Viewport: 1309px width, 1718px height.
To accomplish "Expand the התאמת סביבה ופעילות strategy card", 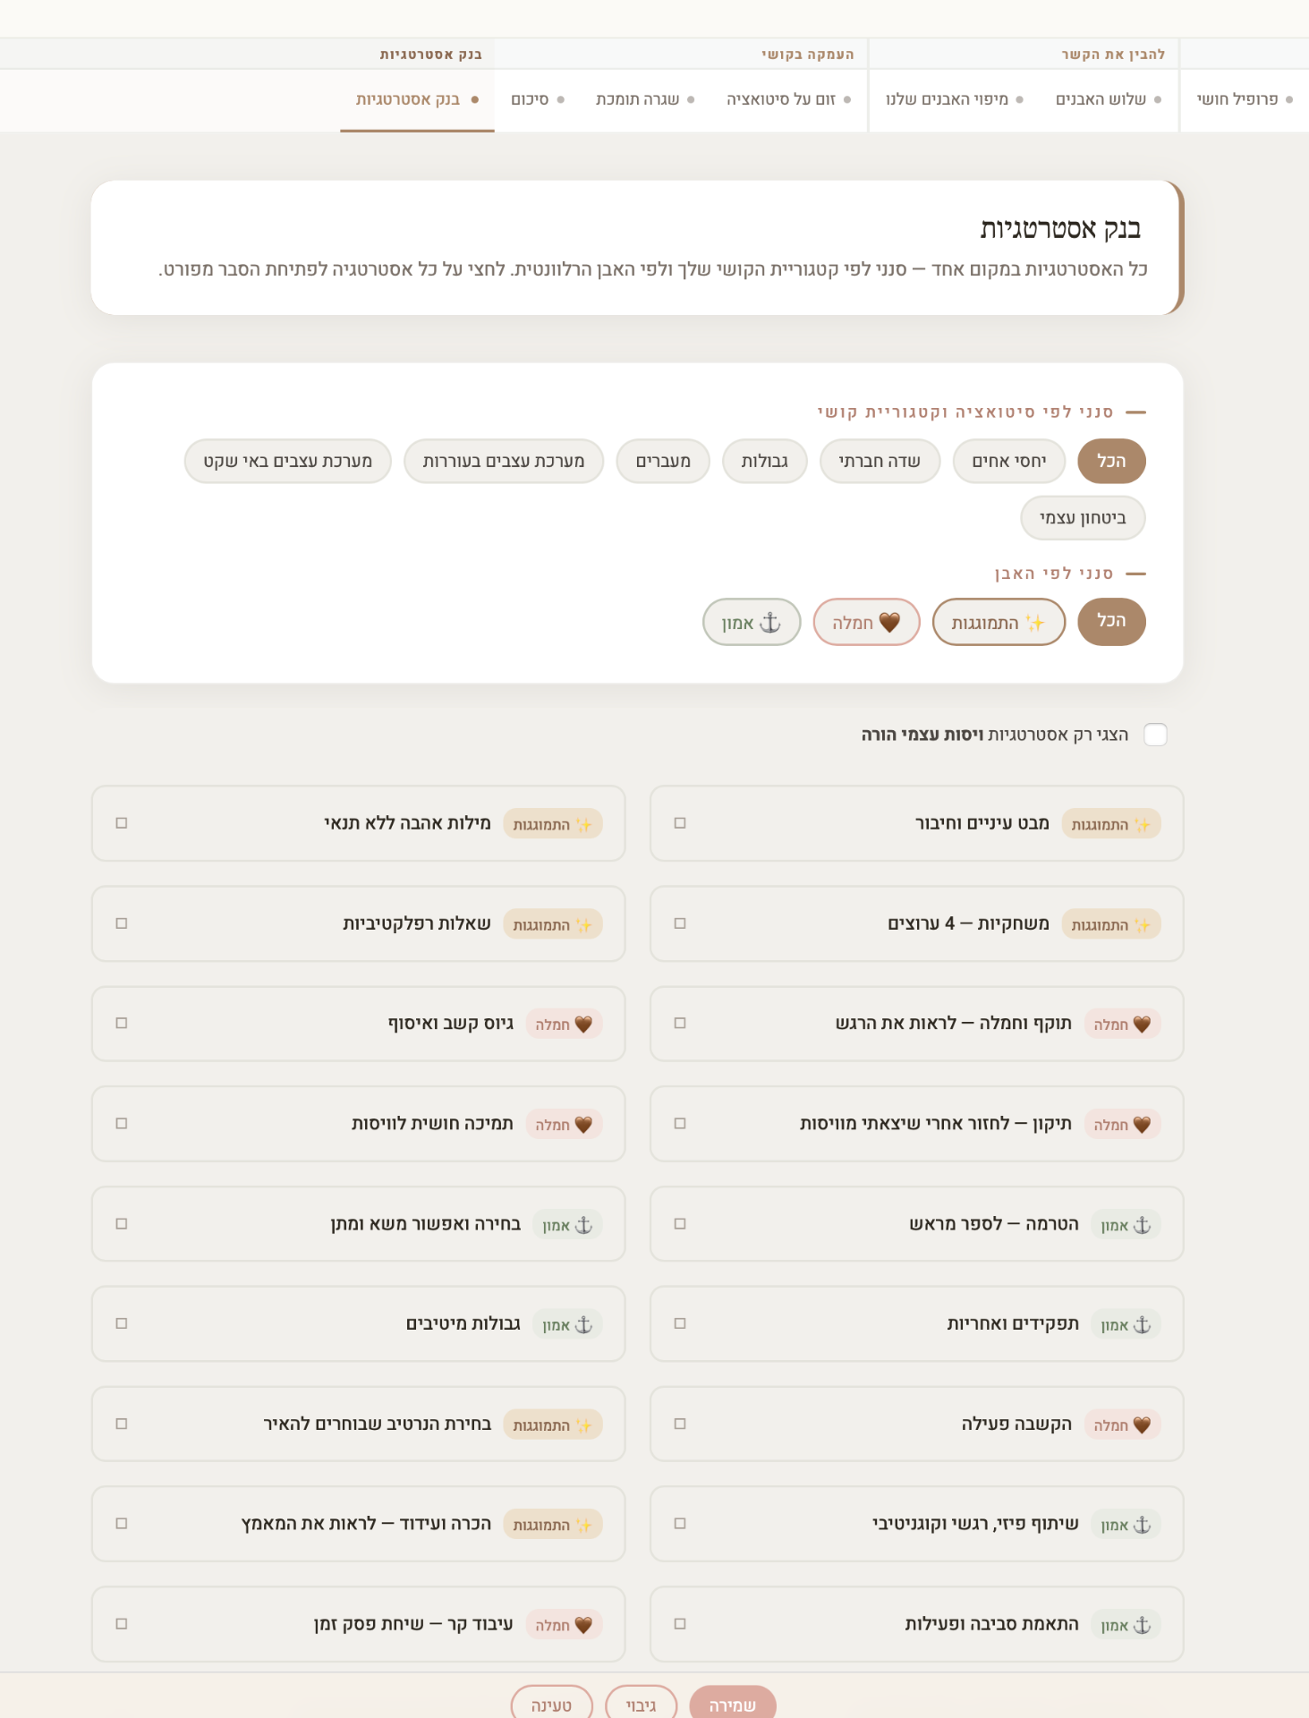I will (916, 1624).
